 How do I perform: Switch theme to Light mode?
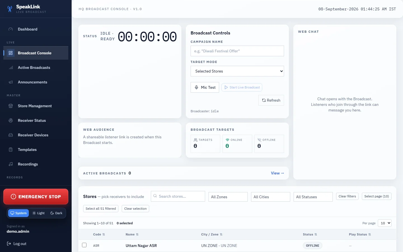tap(38, 213)
